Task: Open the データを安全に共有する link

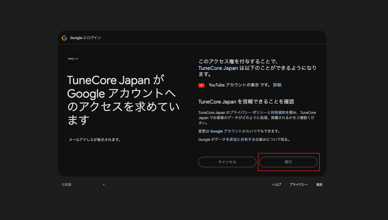Action: [x=235, y=140]
